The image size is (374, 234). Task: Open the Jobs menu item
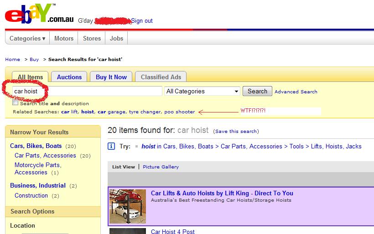116,38
